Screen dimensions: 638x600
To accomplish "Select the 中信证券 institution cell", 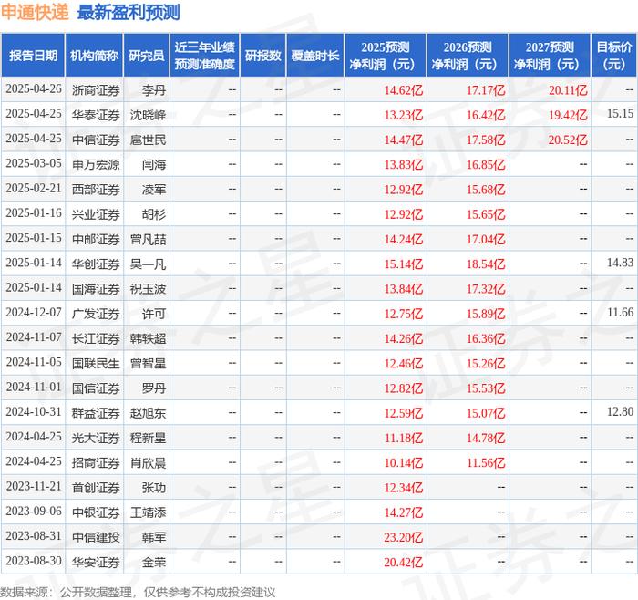I will pos(96,140).
